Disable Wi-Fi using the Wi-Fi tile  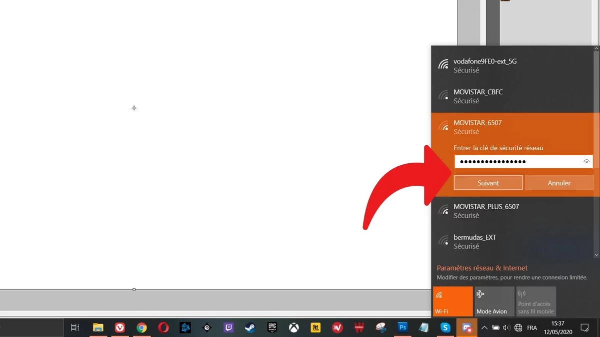click(452, 301)
